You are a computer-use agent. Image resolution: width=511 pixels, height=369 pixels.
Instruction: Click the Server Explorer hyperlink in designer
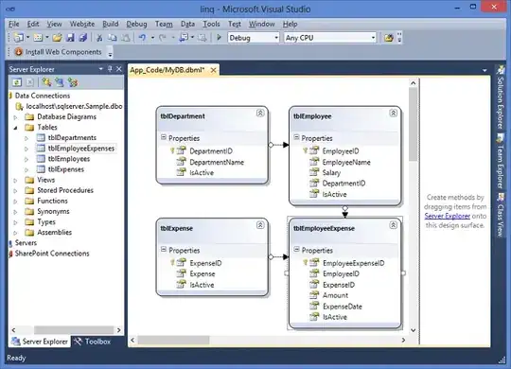[x=447, y=216]
